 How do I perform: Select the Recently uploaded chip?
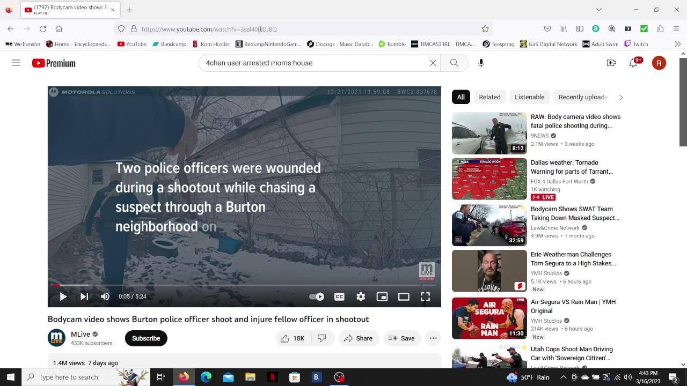point(582,97)
